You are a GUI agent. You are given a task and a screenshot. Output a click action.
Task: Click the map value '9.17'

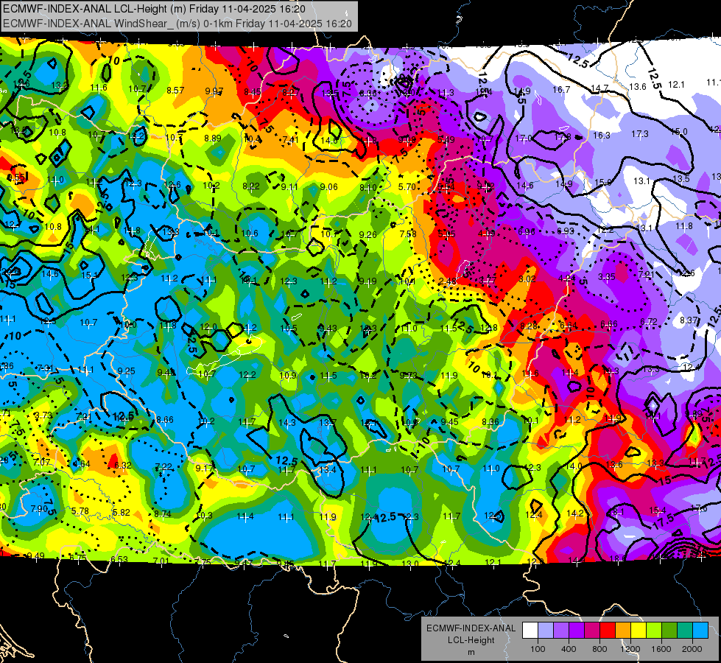tap(204, 469)
